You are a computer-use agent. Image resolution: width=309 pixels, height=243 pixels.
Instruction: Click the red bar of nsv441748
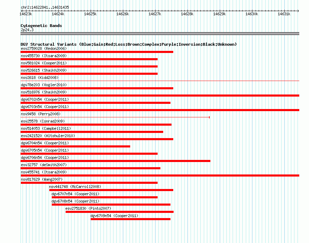pos(111,190)
